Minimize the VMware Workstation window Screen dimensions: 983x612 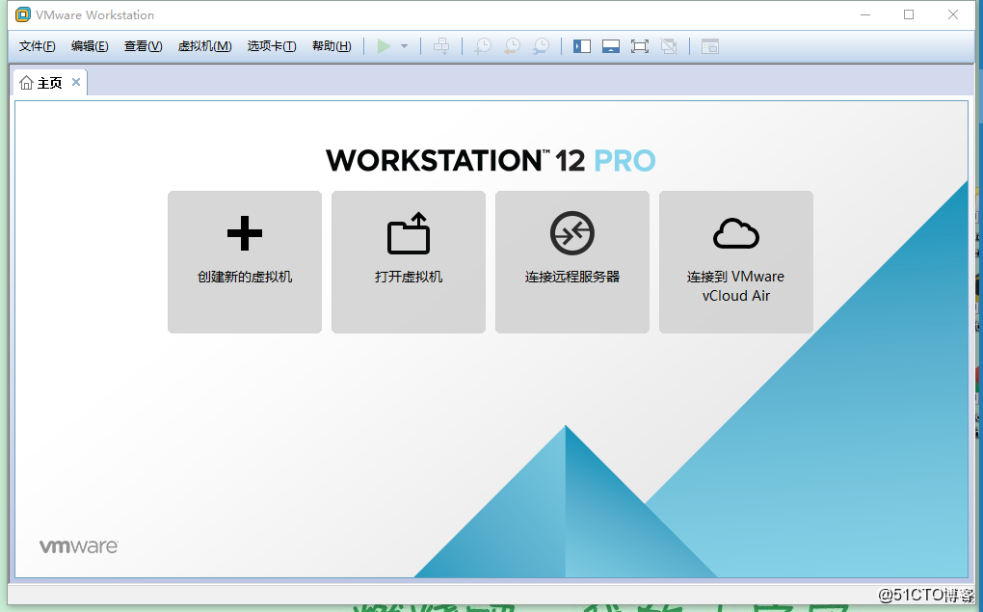(865, 14)
